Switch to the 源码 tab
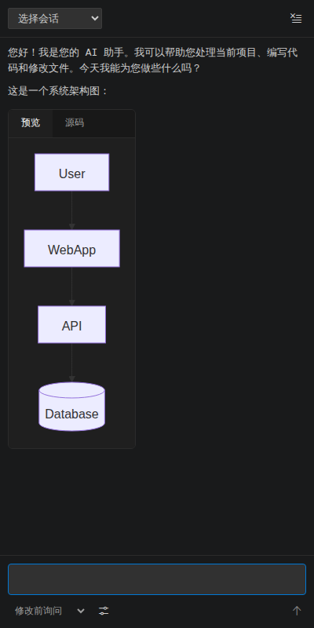Screen dimensions: 314x628 (75, 123)
